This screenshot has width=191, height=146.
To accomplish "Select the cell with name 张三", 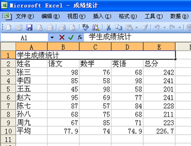I will (31, 72).
